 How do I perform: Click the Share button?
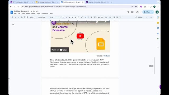(x=147, y=12)
